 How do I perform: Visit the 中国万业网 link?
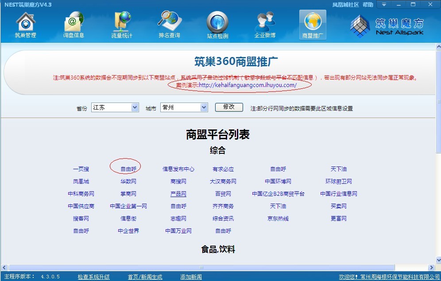[x=178, y=231]
